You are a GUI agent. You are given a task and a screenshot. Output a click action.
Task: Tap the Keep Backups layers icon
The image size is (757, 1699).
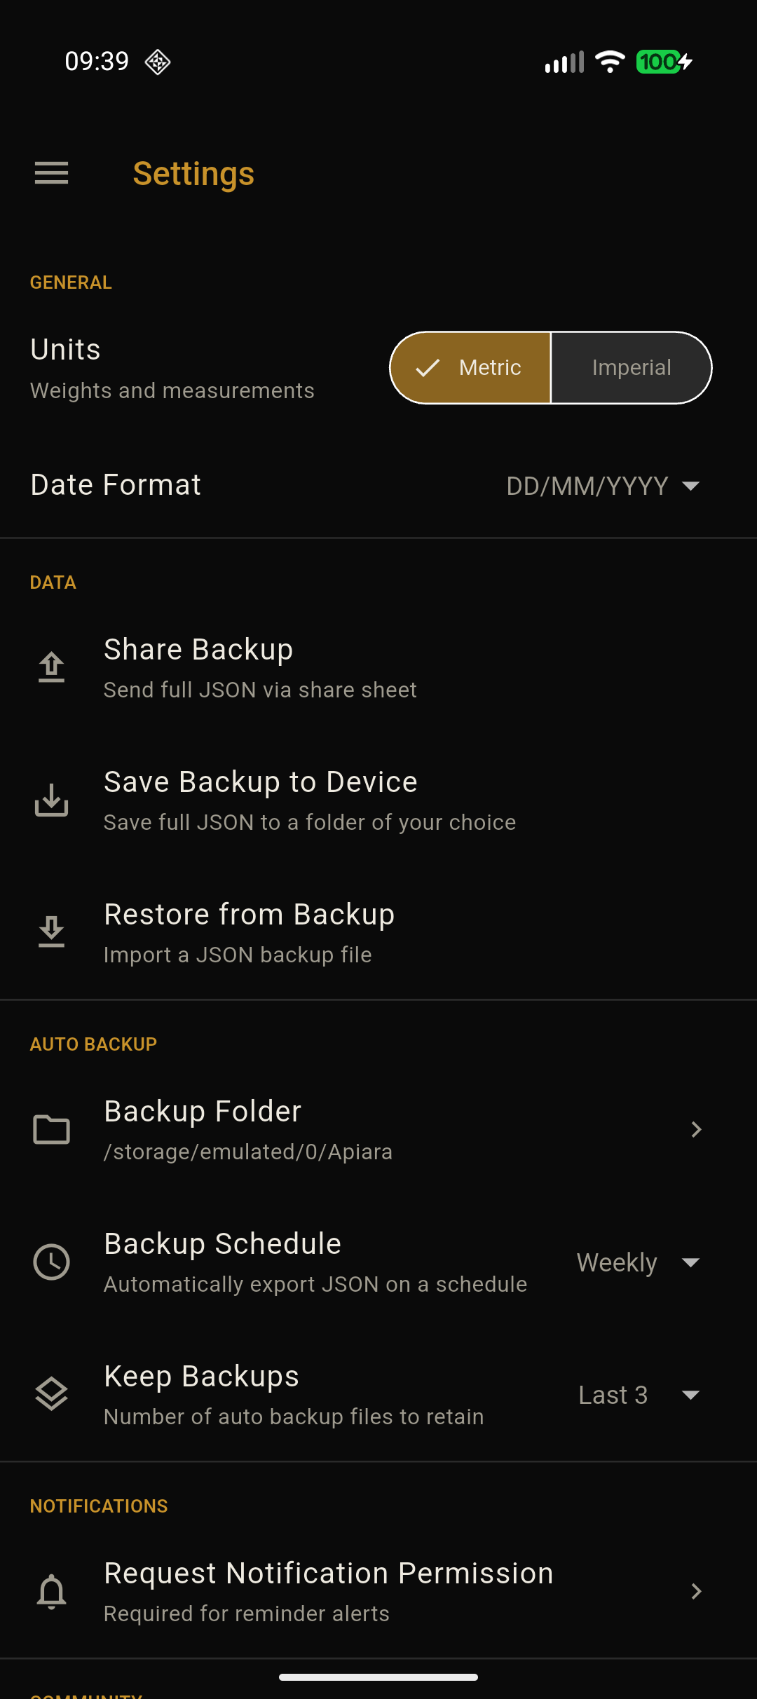pos(52,1394)
